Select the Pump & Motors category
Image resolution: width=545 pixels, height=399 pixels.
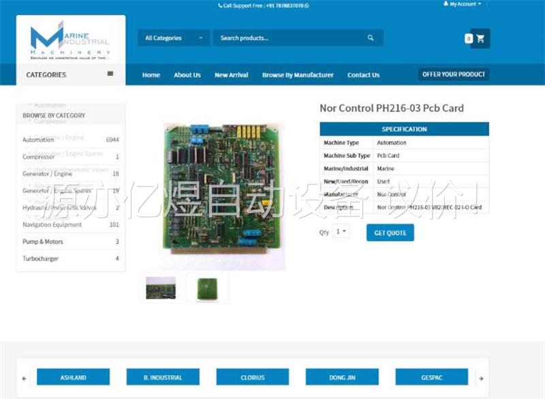pos(43,242)
